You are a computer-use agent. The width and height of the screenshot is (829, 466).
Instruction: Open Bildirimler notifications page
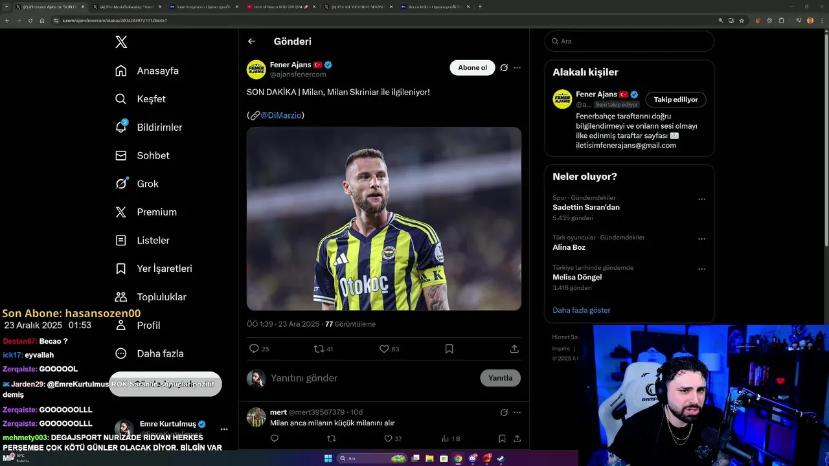148,127
